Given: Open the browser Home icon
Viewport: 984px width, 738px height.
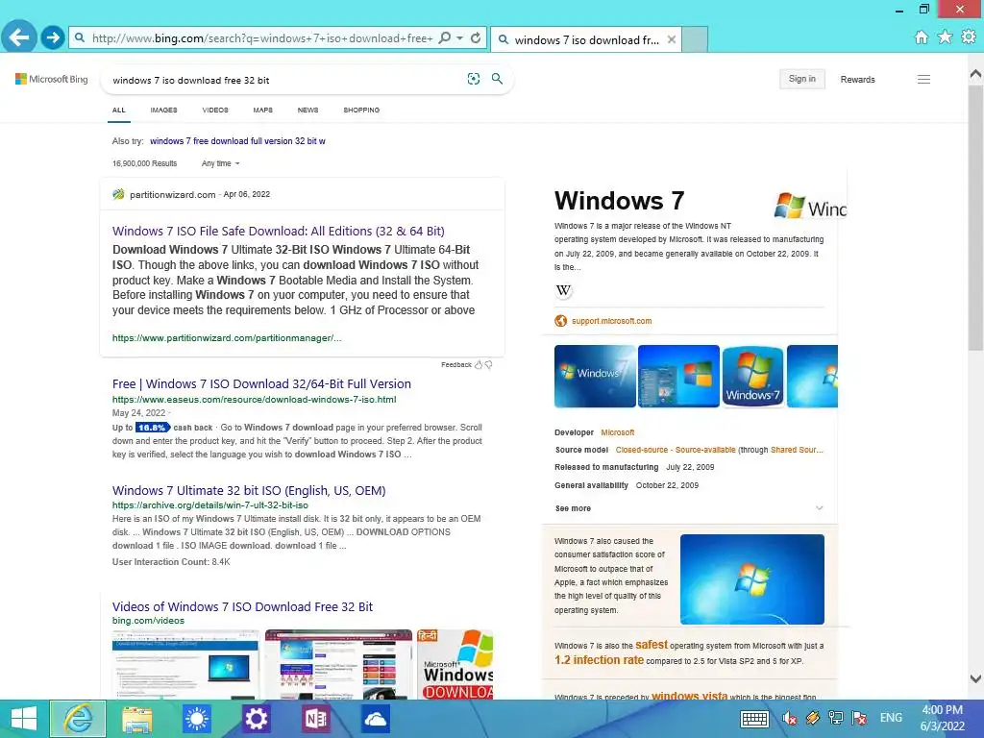Looking at the screenshot, I should pyautogui.click(x=922, y=37).
